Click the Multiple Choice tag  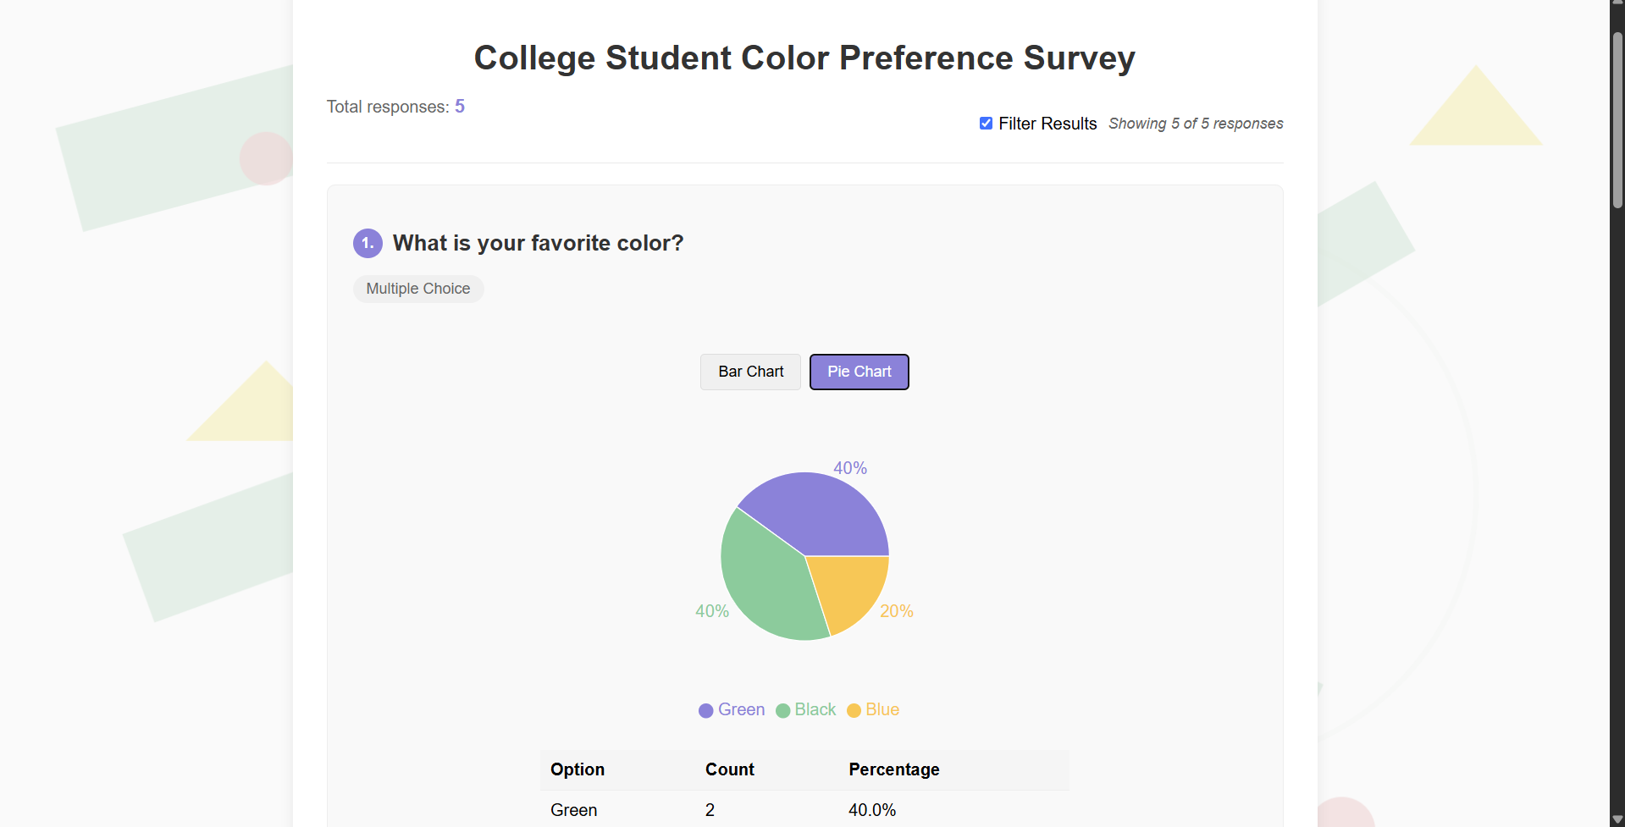418,289
